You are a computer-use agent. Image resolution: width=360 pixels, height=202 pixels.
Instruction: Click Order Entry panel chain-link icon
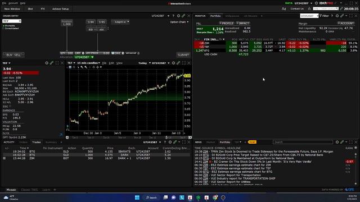tap(183, 16)
